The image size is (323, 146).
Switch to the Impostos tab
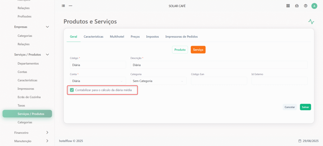(x=152, y=37)
